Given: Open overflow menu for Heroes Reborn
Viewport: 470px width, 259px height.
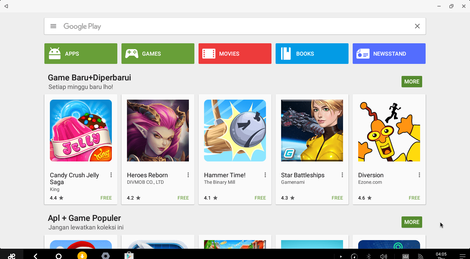Looking at the screenshot, I should click(188, 175).
